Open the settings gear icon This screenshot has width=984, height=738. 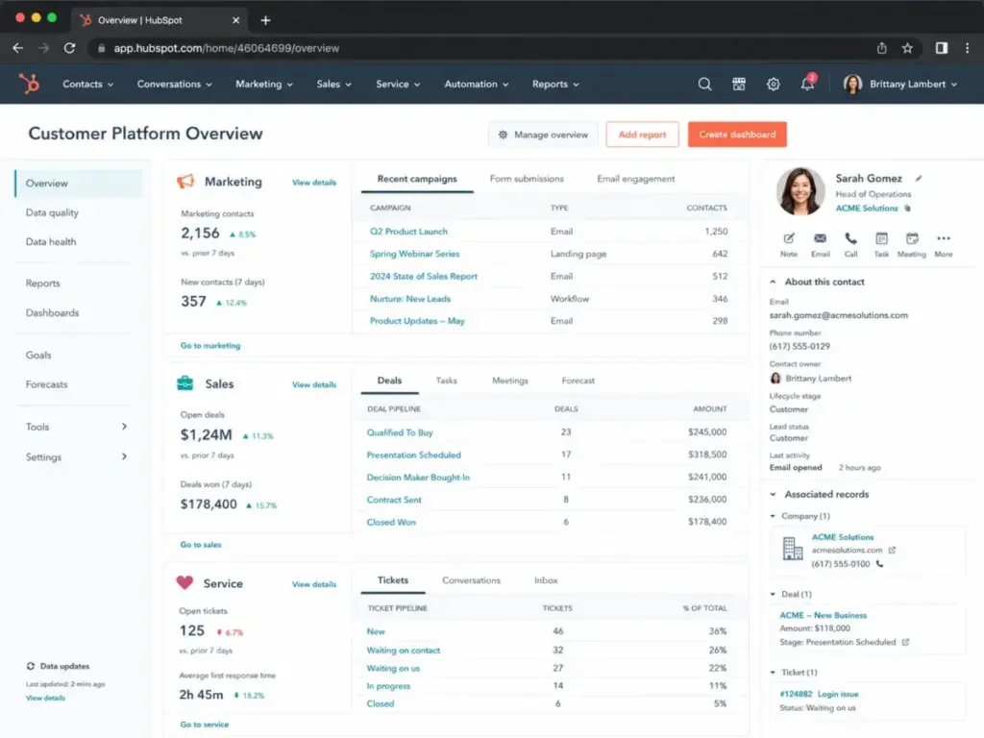tap(774, 85)
